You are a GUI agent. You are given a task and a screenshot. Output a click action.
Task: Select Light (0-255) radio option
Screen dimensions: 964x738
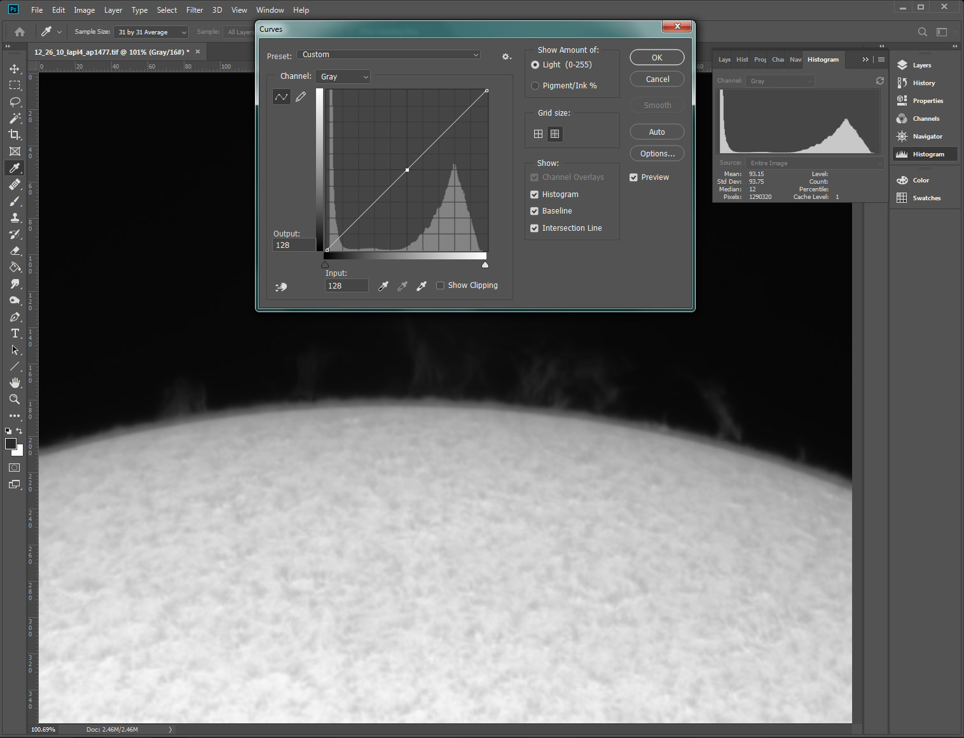tap(535, 65)
